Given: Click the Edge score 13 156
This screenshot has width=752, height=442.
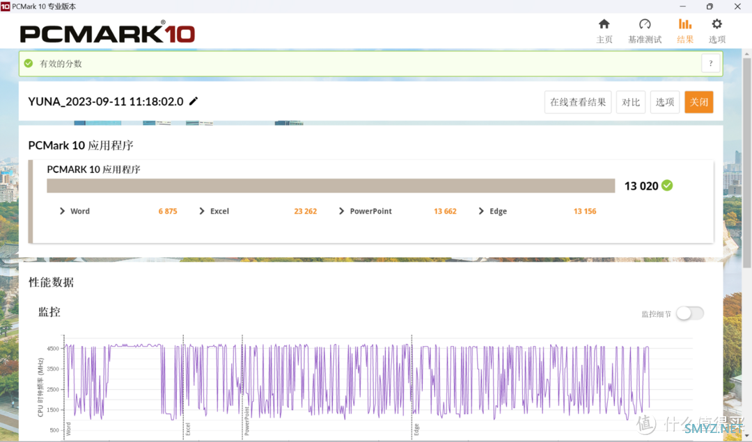Looking at the screenshot, I should click(585, 211).
